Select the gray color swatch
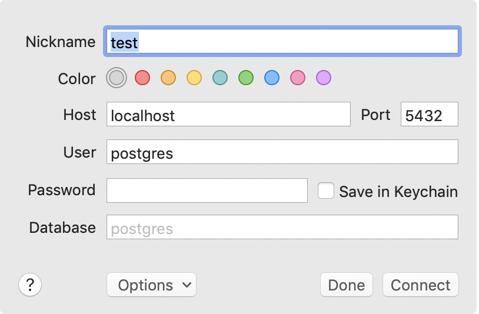 click(117, 78)
